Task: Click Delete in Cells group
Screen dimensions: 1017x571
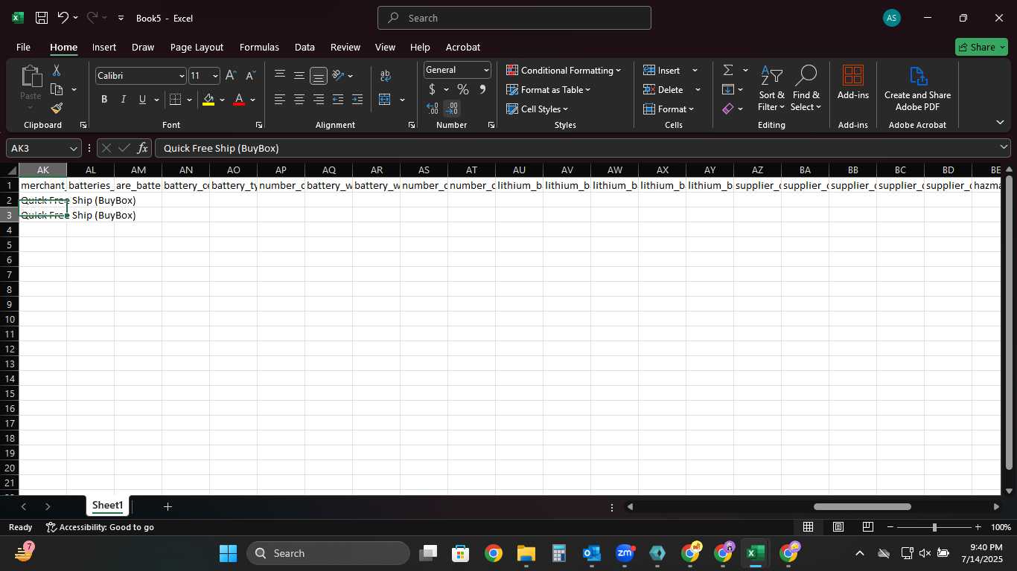Action: point(663,90)
